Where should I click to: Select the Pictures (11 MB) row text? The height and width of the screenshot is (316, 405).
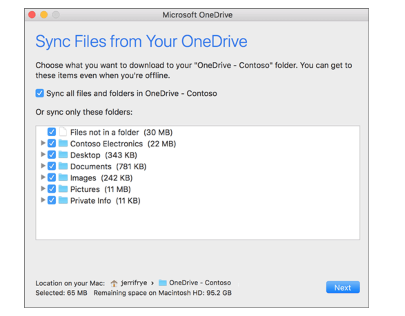click(x=100, y=189)
